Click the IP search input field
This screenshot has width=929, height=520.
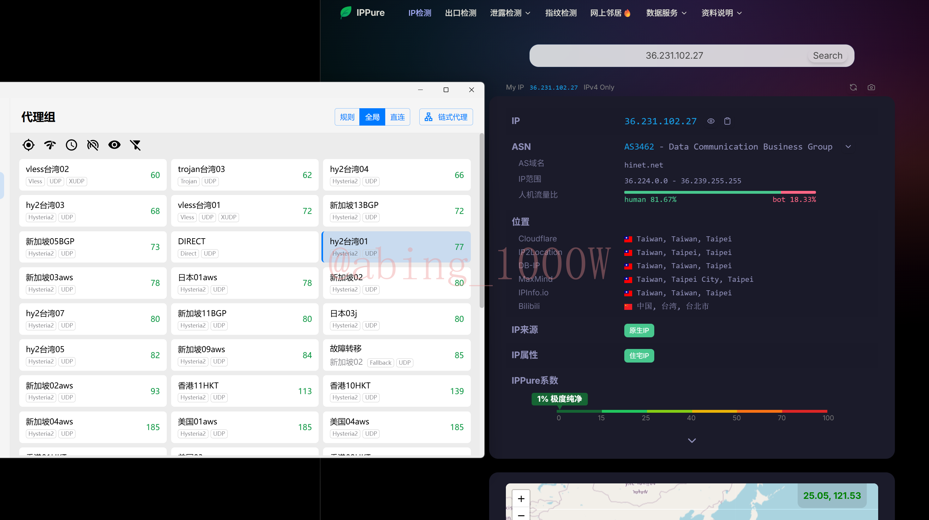[x=674, y=56]
